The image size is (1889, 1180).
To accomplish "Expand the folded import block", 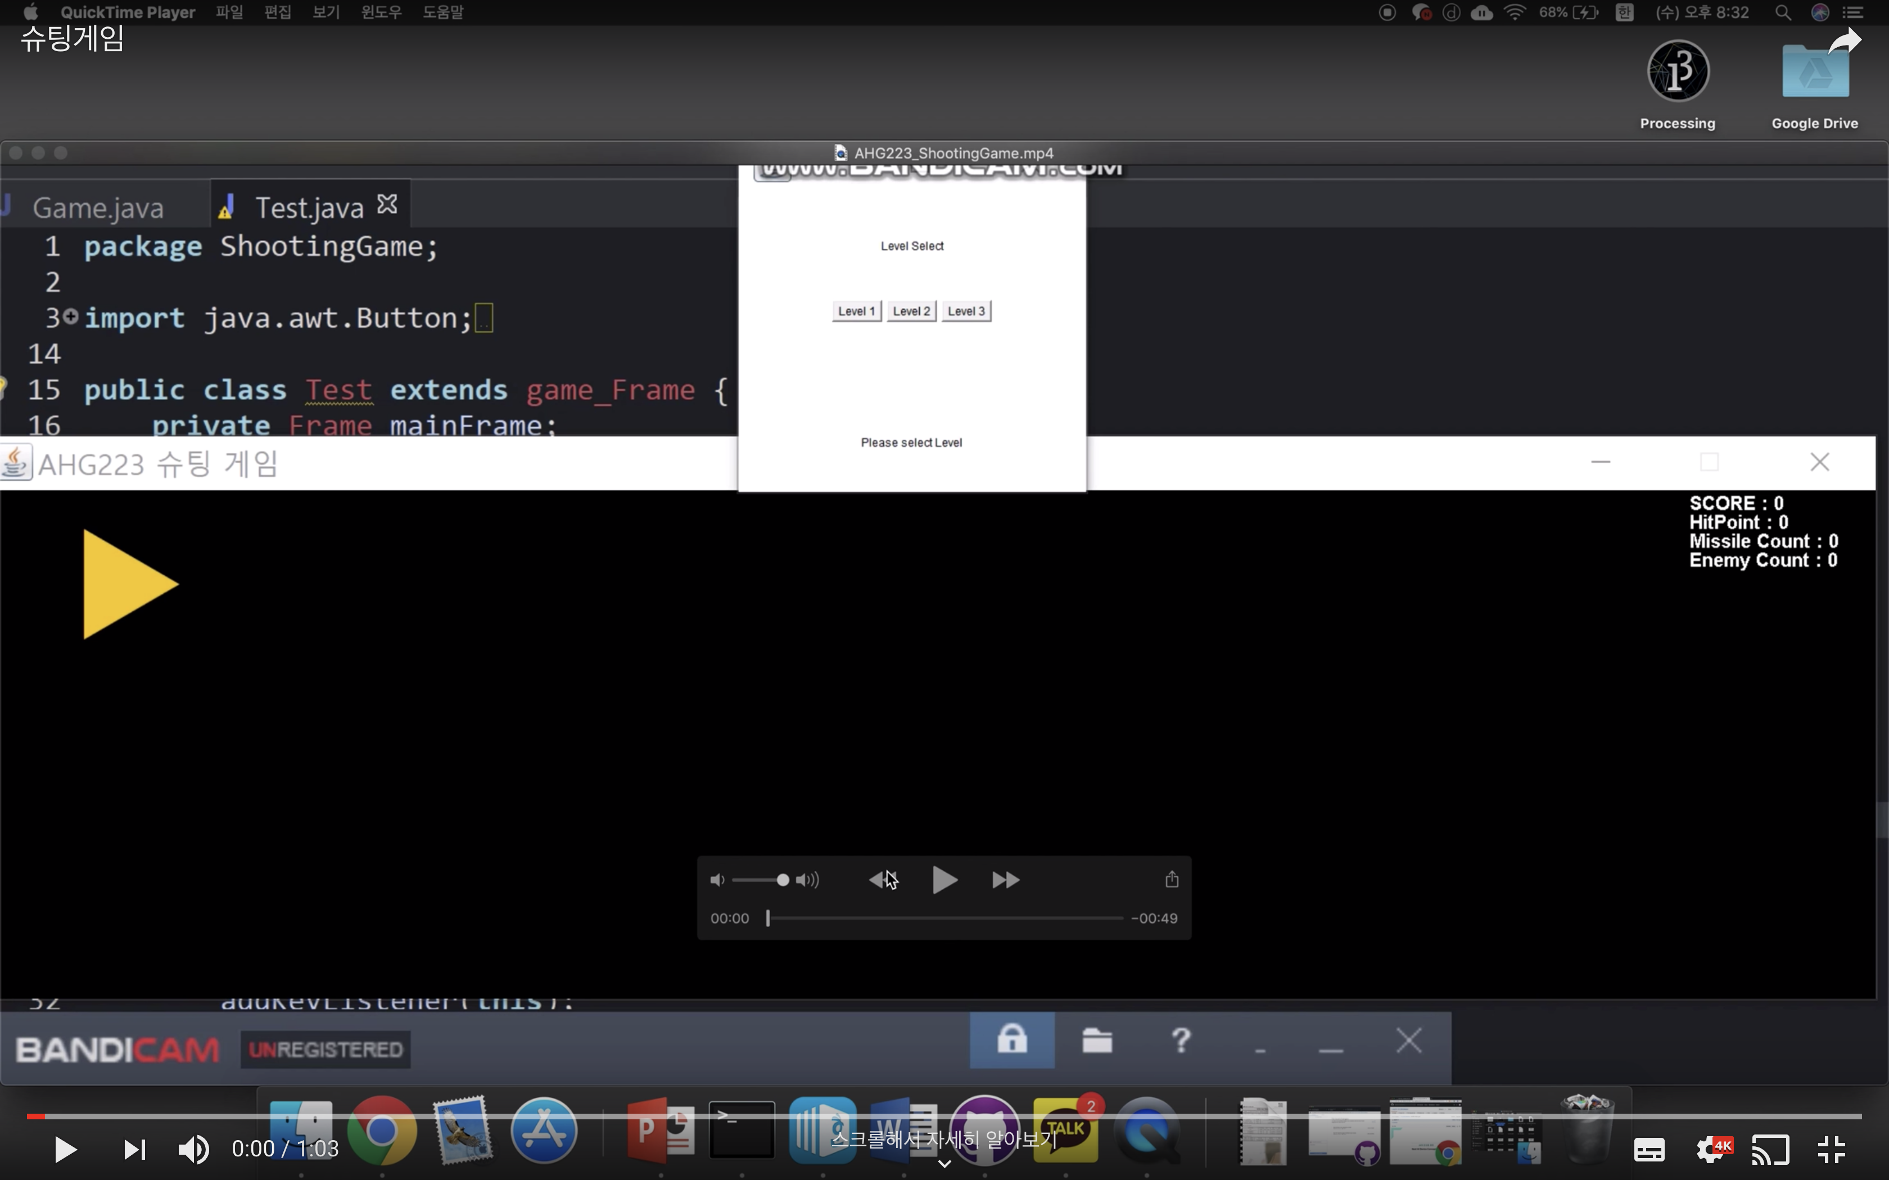I will click(x=70, y=316).
